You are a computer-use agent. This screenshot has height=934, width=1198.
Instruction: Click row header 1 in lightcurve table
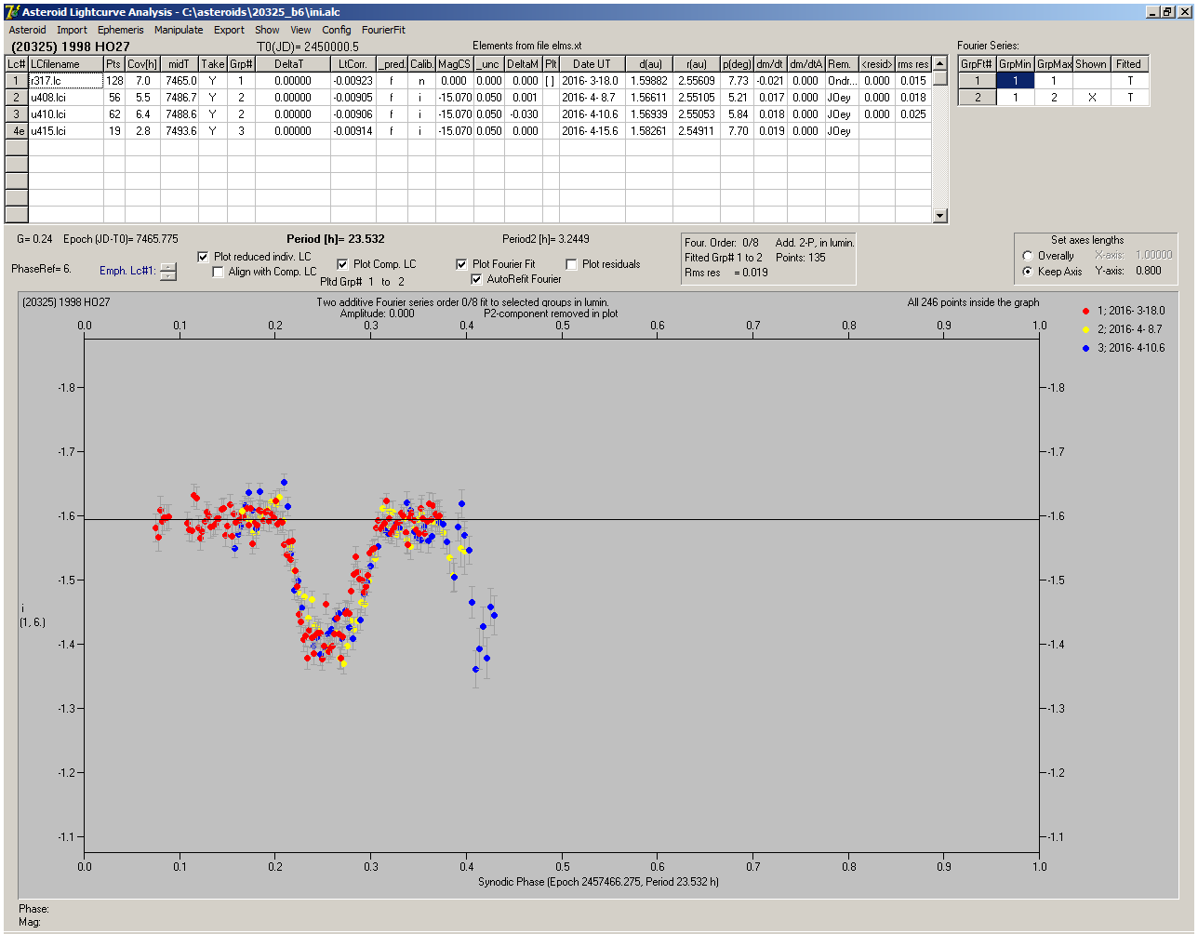[17, 81]
